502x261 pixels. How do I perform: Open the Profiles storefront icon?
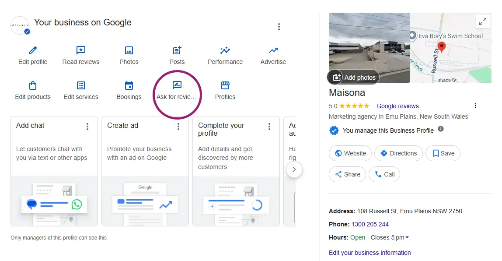(225, 85)
